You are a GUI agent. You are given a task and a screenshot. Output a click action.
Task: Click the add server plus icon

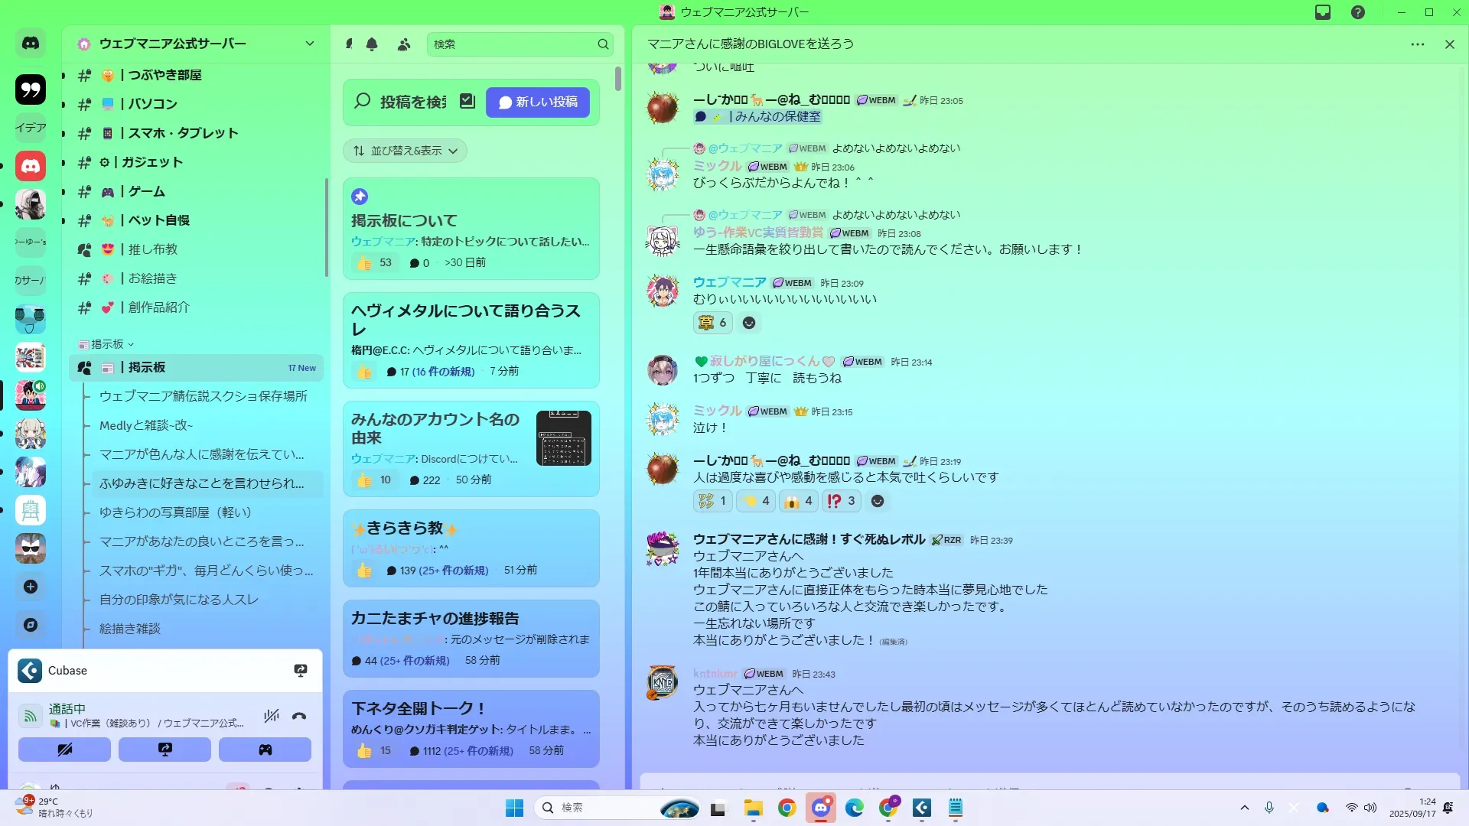click(x=31, y=587)
